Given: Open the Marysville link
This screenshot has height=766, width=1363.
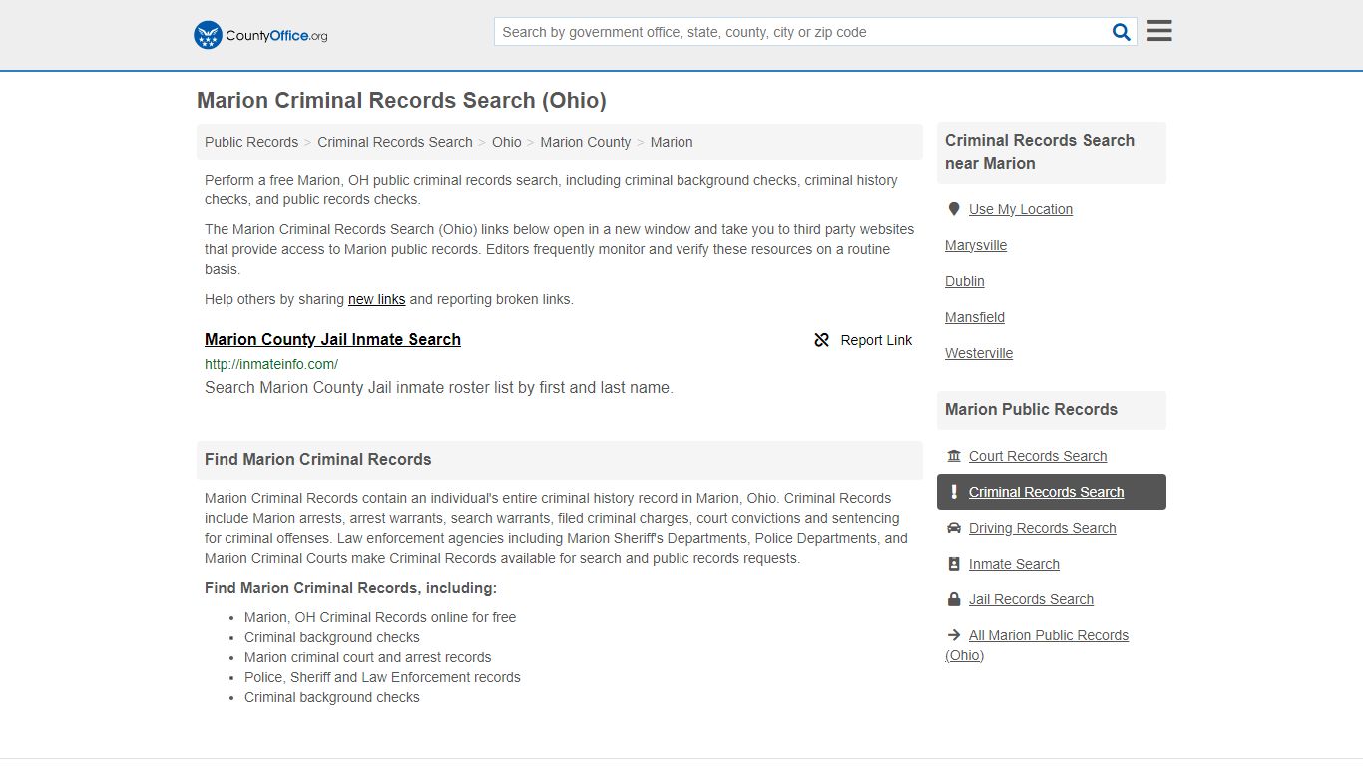Looking at the screenshot, I should (976, 245).
